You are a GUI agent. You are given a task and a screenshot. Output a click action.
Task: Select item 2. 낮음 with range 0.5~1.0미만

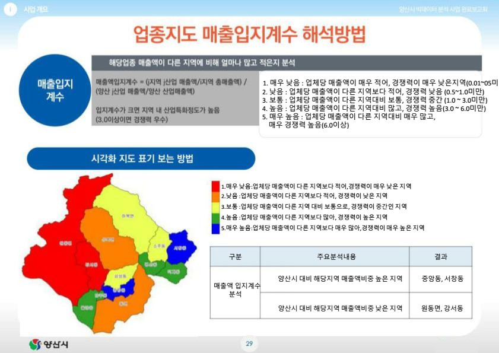[x=373, y=92]
